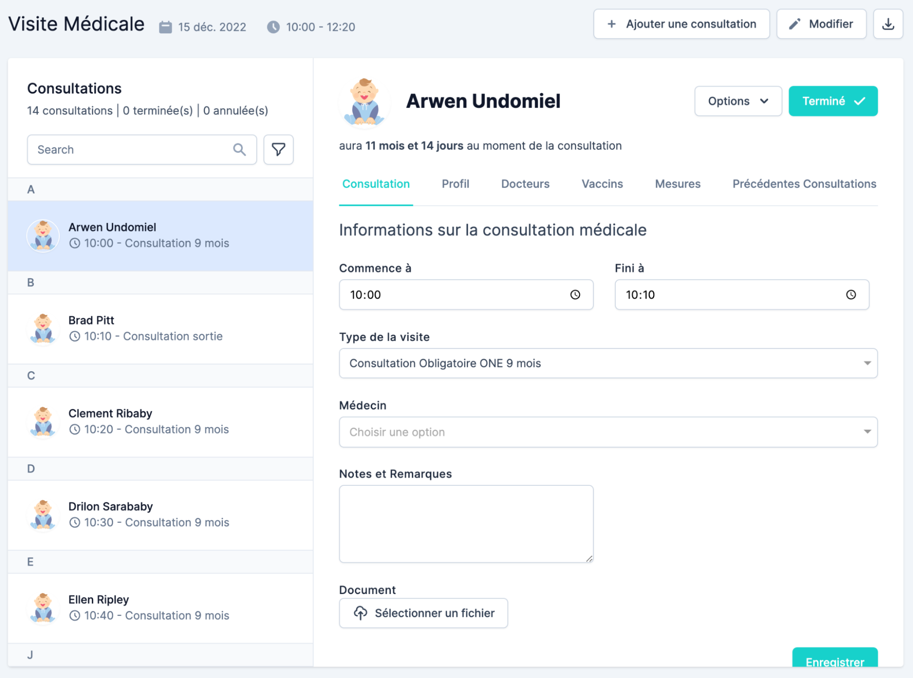The height and width of the screenshot is (678, 913).
Task: Click Ajouter une consultation button
Action: click(681, 24)
